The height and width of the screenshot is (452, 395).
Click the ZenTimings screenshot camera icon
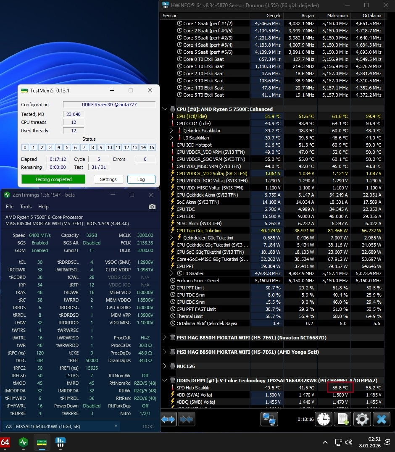(152, 207)
